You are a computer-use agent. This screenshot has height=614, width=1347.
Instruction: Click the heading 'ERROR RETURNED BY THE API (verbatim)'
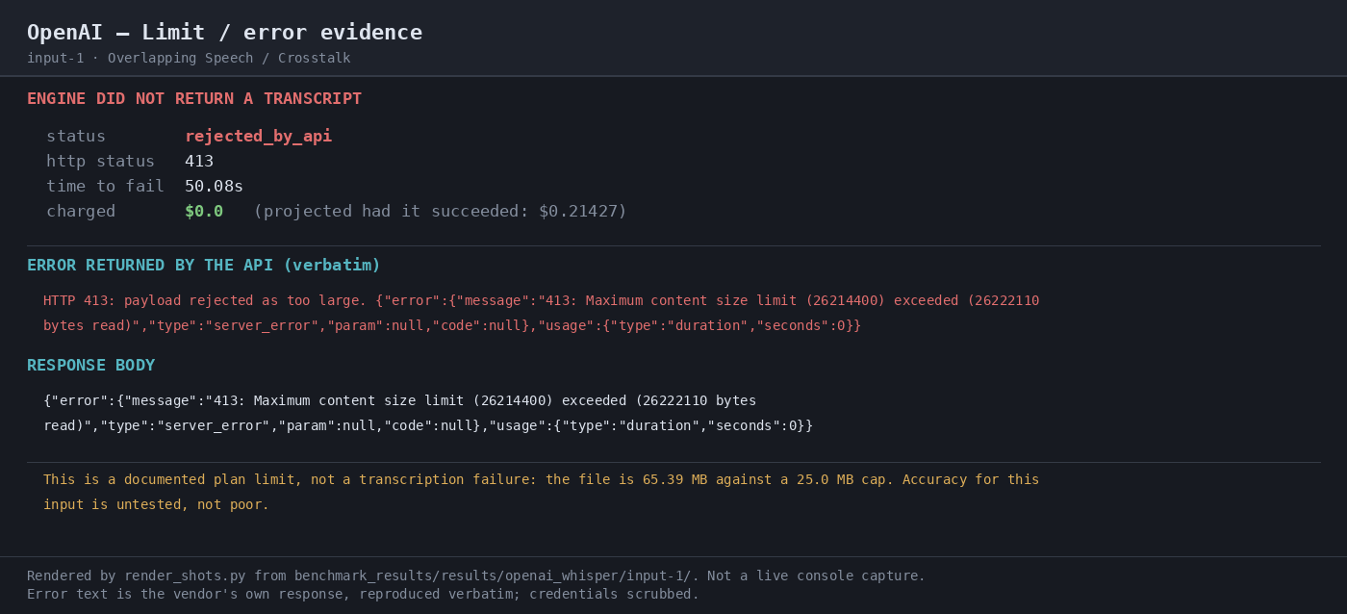204,265
